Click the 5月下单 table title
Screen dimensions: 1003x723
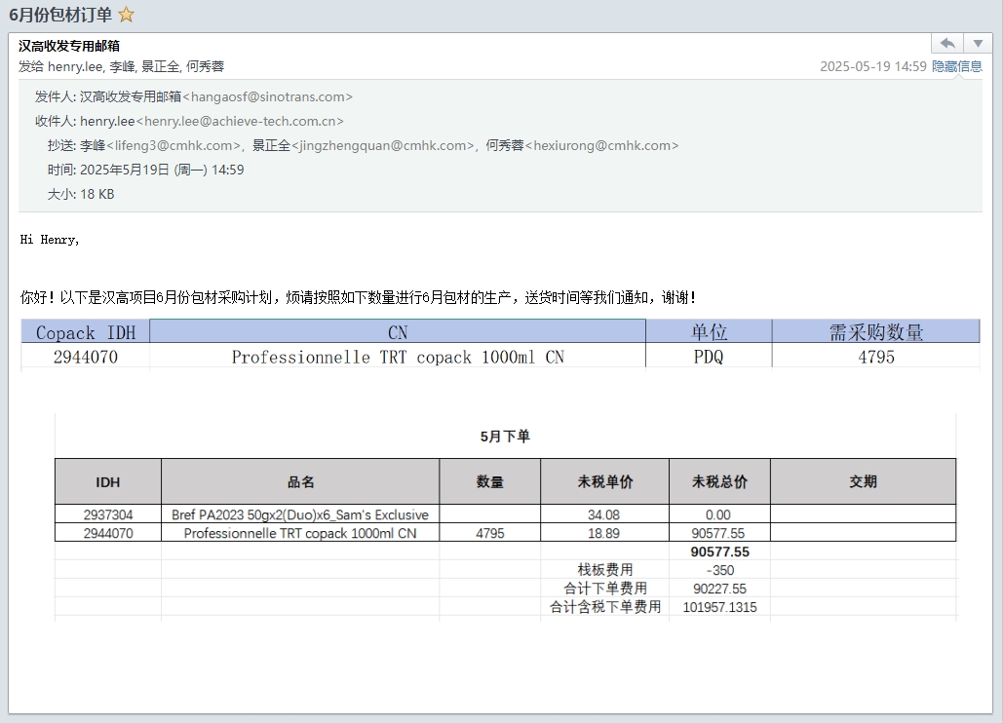pyautogui.click(x=505, y=437)
